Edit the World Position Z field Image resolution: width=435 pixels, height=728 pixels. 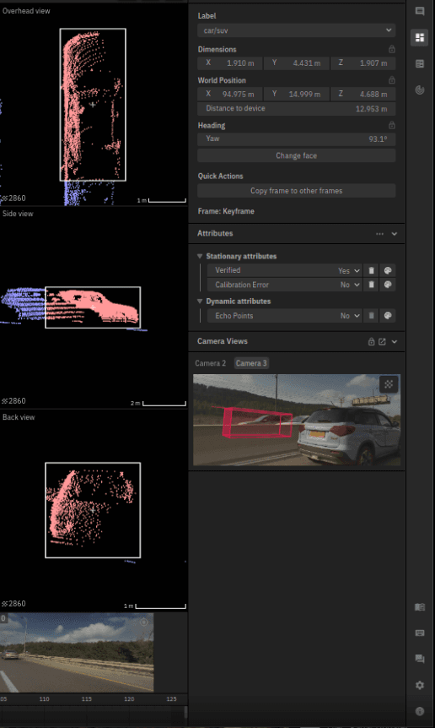coord(363,95)
